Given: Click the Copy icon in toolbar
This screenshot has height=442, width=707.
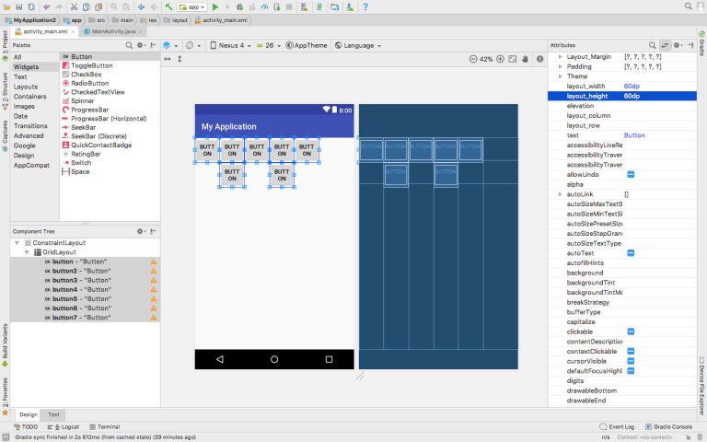Looking at the screenshot, I should point(87,6).
